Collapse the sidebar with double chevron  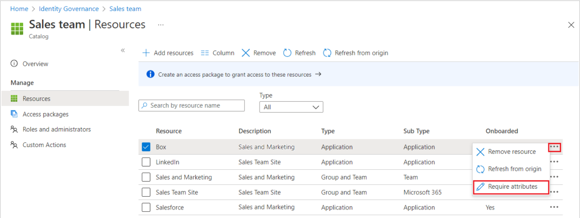123,50
